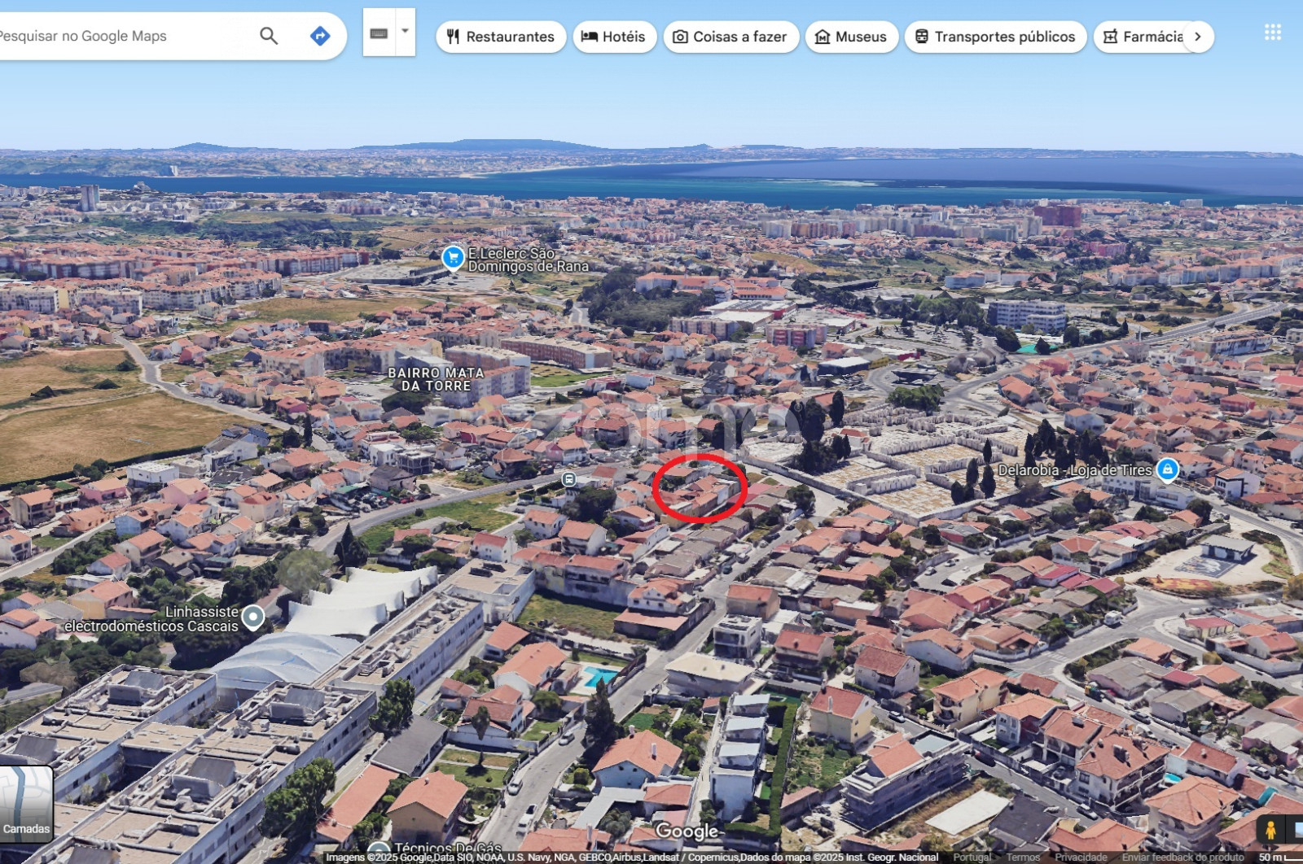Select the Delarobia store pin
This screenshot has width=1303, height=864.
click(1167, 469)
